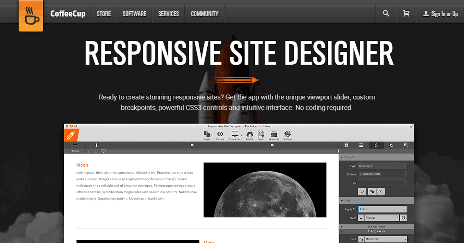Click the CoffeeCup orange cup logo
Image resolution: width=464 pixels, height=243 pixels.
[x=31, y=16]
